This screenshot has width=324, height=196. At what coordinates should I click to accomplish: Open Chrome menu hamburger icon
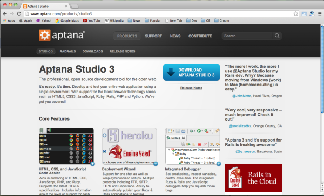pyautogui.click(x=320, y=13)
